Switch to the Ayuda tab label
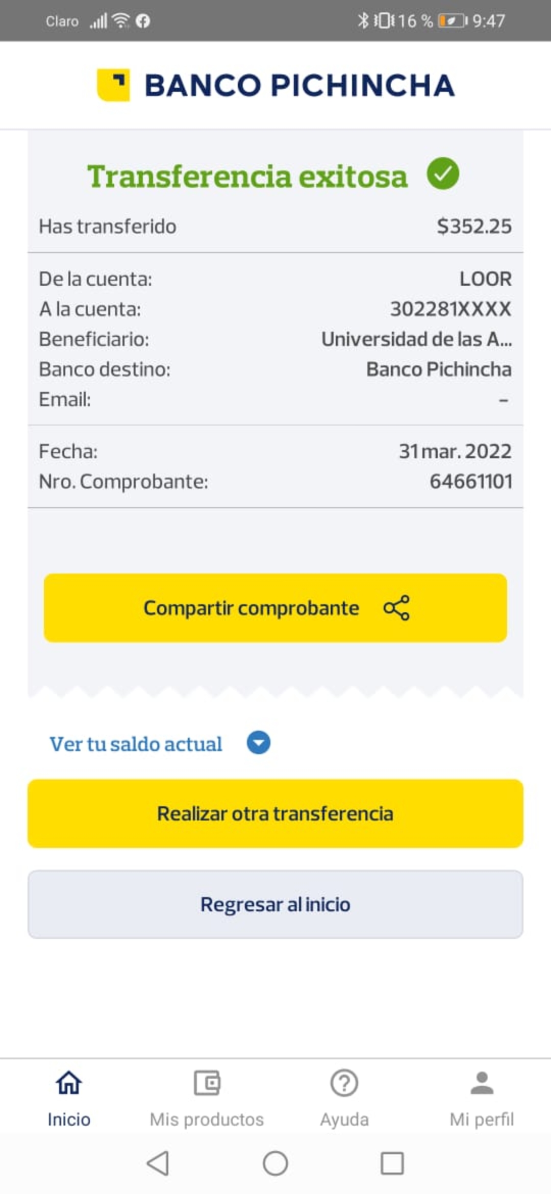 tap(344, 1120)
